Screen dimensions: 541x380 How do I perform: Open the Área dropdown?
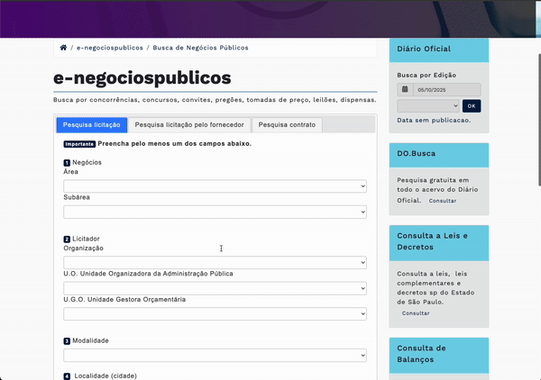coord(215,185)
